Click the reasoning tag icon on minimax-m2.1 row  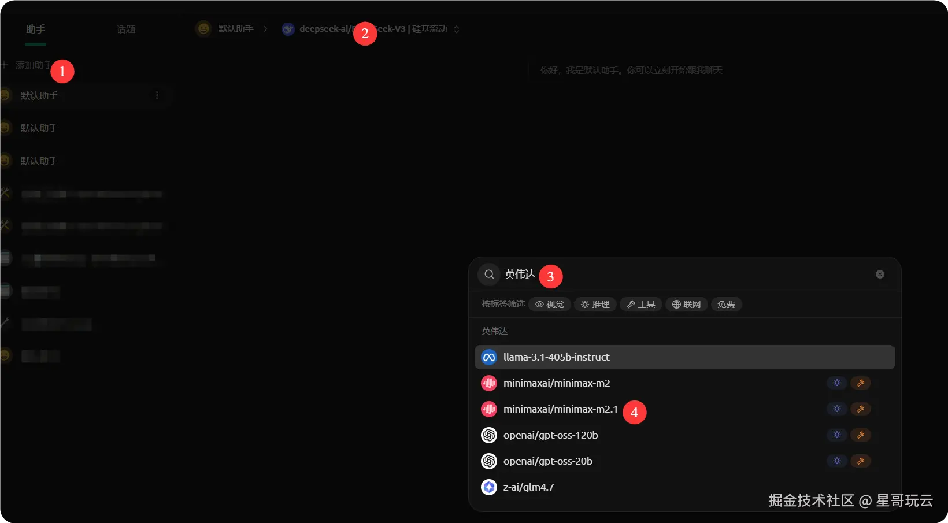(836, 409)
